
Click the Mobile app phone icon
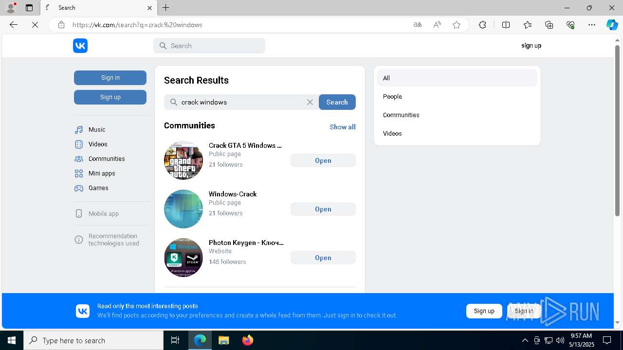(79, 214)
